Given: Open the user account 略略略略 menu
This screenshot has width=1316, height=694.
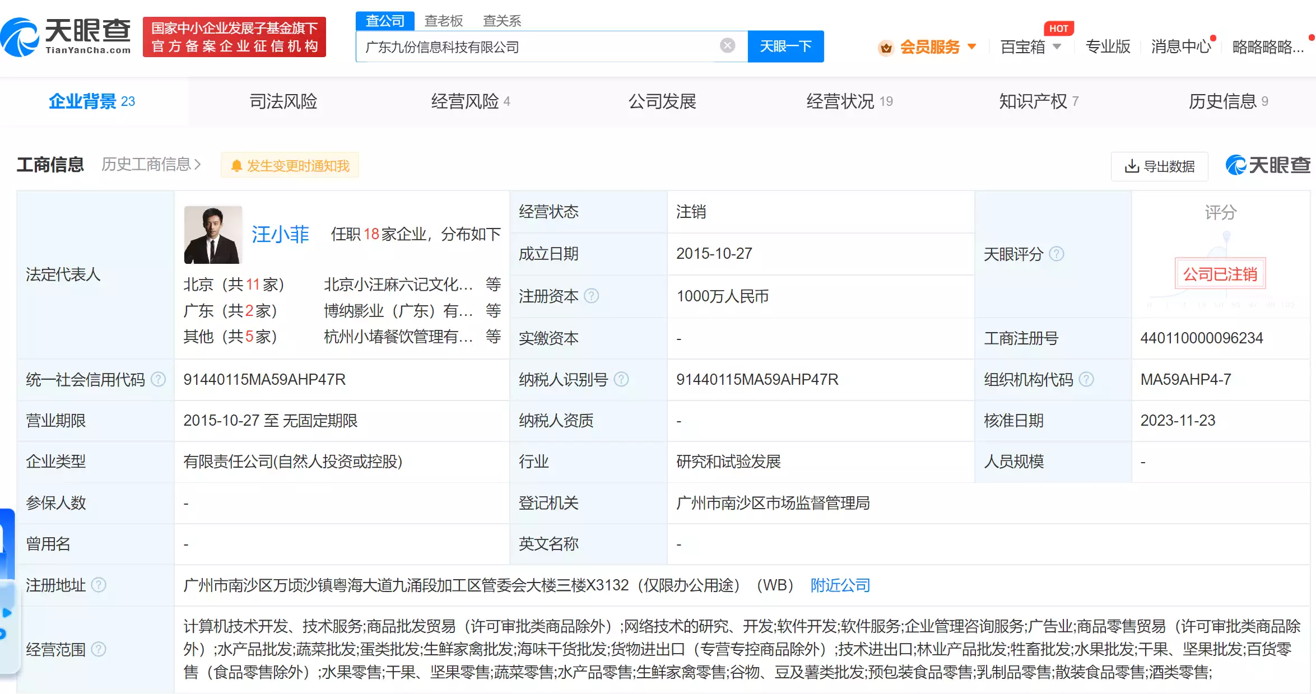Looking at the screenshot, I should point(1268,46).
